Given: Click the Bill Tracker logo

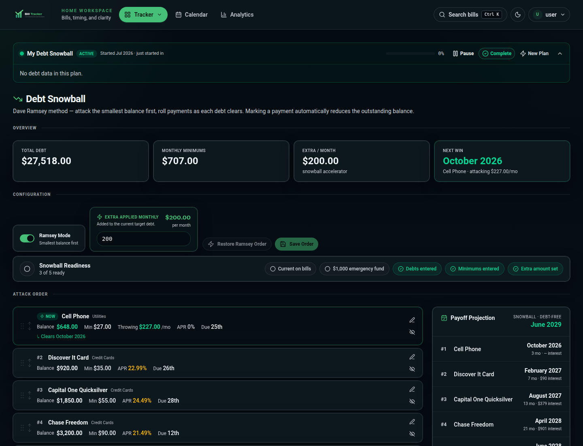Looking at the screenshot, I should [x=29, y=14].
